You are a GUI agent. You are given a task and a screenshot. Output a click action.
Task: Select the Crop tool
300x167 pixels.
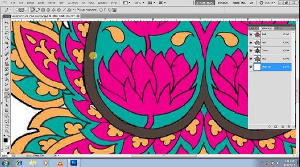[x=7, y=43]
